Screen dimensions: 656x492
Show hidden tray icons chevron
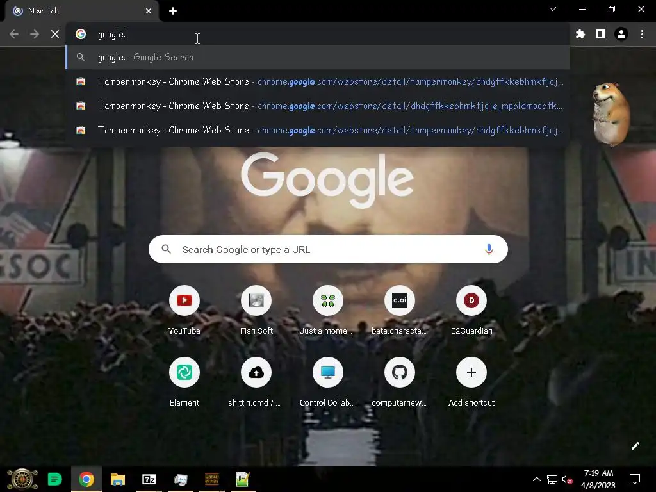(x=536, y=479)
